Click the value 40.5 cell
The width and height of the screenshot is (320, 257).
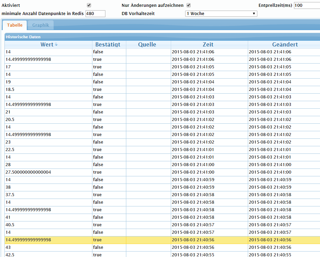click(49, 225)
